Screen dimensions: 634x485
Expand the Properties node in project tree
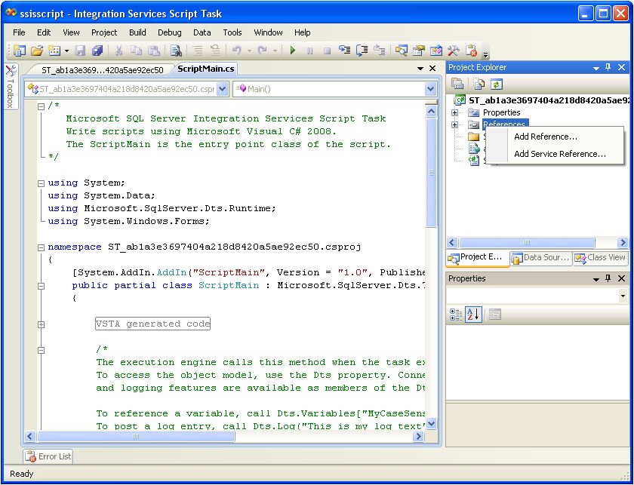455,112
